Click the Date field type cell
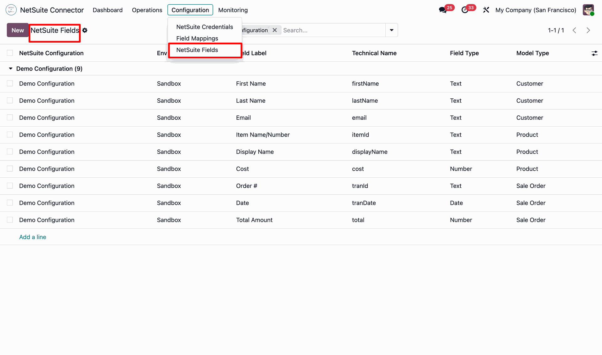The width and height of the screenshot is (602, 355). pos(457,203)
